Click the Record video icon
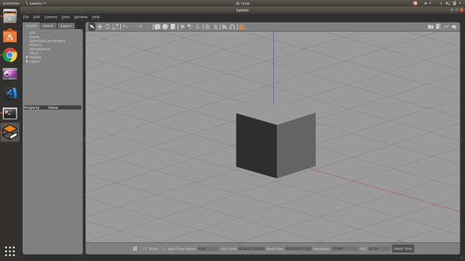This screenshot has width=465, height=261. pos(454,27)
